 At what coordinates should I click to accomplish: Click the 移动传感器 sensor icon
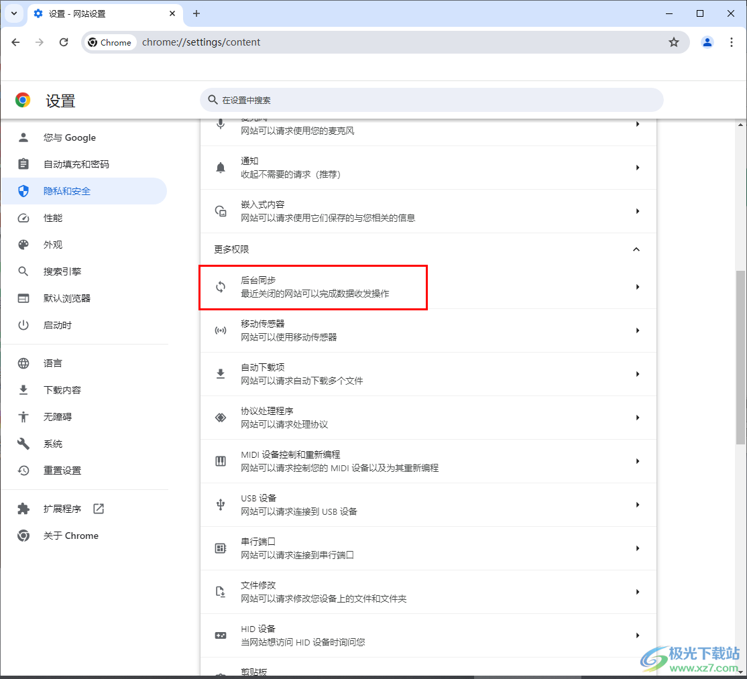coord(221,330)
